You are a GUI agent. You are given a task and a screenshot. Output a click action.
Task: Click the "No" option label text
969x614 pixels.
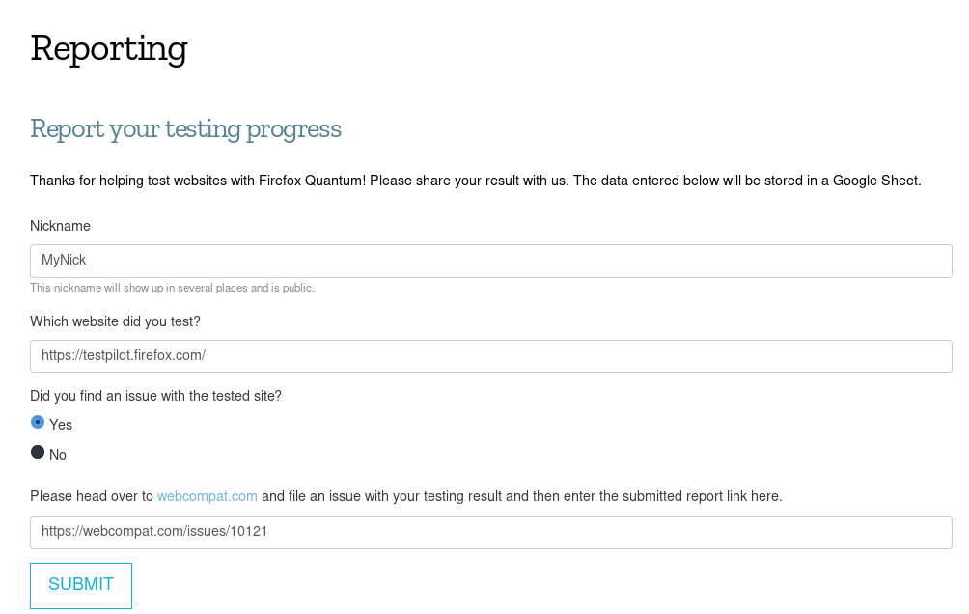pyautogui.click(x=58, y=455)
